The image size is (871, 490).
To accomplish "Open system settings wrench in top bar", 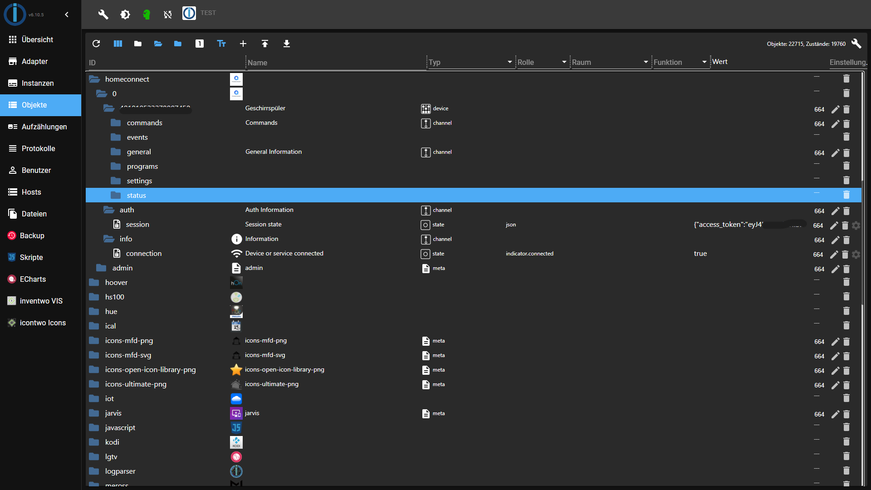I will point(103,15).
